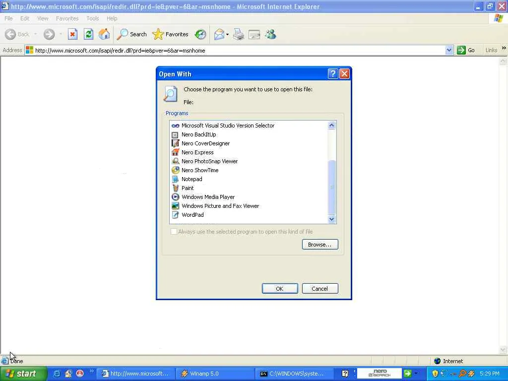The image size is (508, 381).
Task: Open the address bar dropdown arrow
Action: (448, 50)
